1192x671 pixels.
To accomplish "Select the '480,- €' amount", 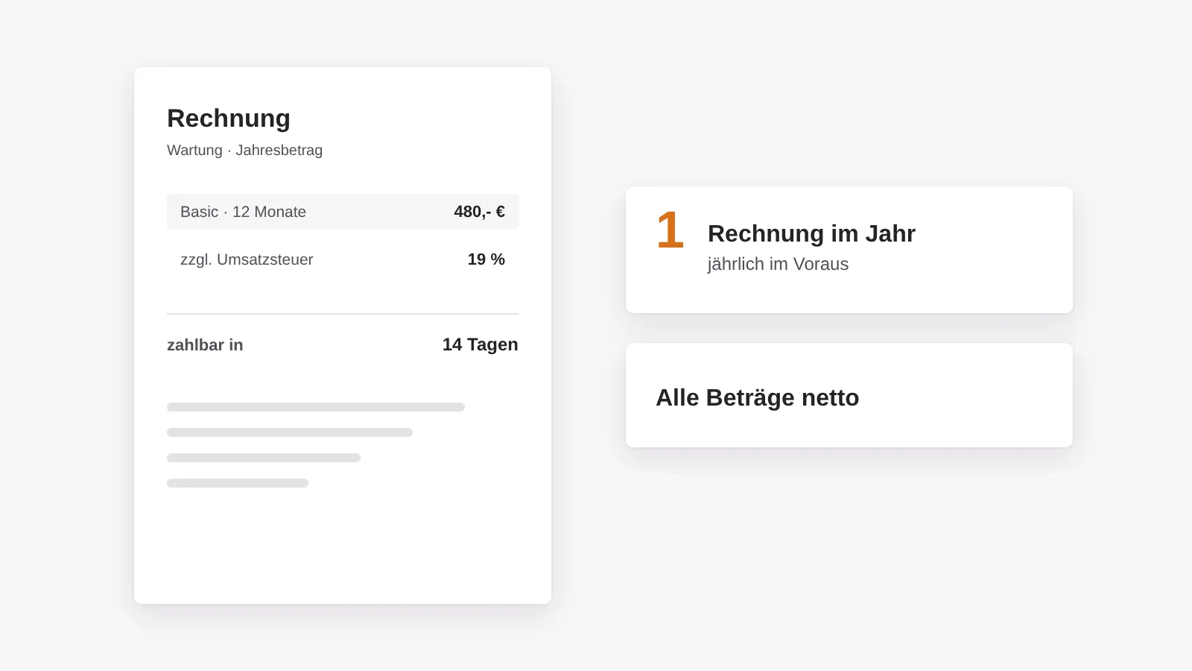I will tap(479, 212).
